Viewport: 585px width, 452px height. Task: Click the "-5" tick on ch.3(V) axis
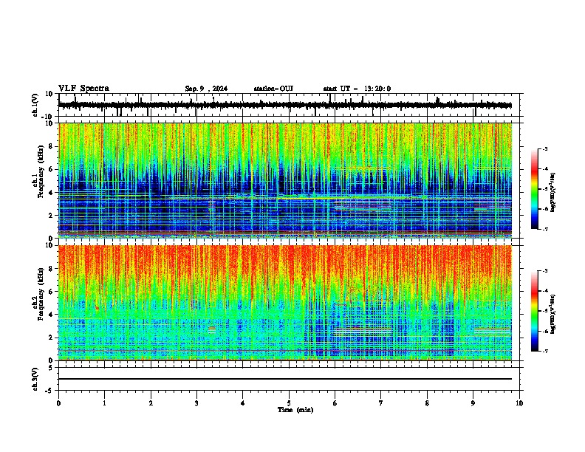point(50,391)
